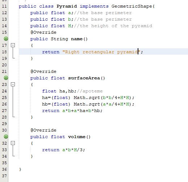The height and width of the screenshot is (182, 188).
Task: Click line number 36 in the gutter
Action: coord(4,169)
